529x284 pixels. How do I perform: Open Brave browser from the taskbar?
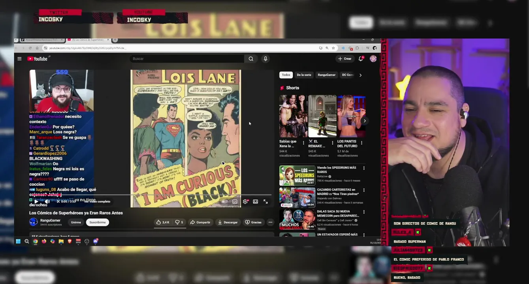pyautogui.click(x=70, y=241)
